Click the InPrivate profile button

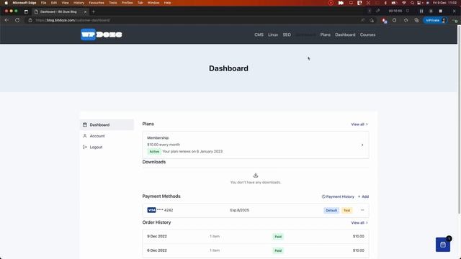point(435,20)
